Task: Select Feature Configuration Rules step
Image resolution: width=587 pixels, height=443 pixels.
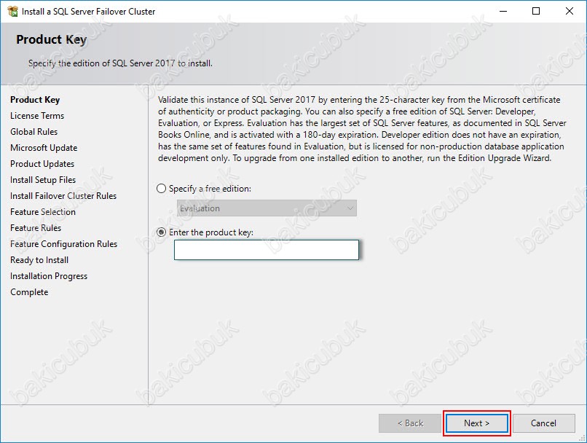Action: click(63, 244)
